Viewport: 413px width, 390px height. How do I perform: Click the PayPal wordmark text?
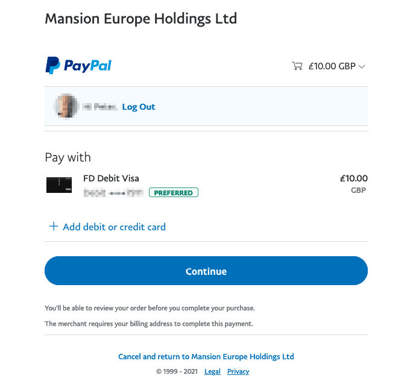[88, 66]
